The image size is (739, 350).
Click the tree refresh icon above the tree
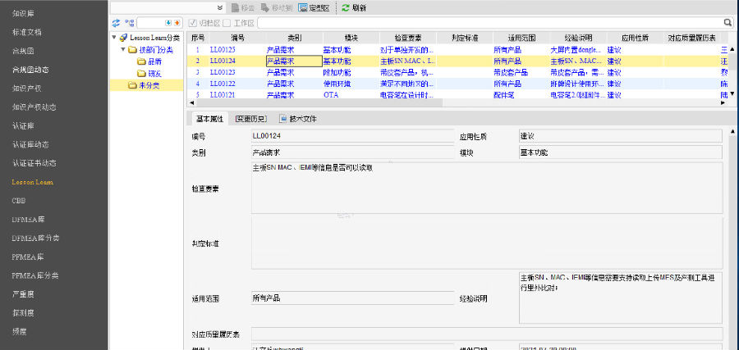117,23
